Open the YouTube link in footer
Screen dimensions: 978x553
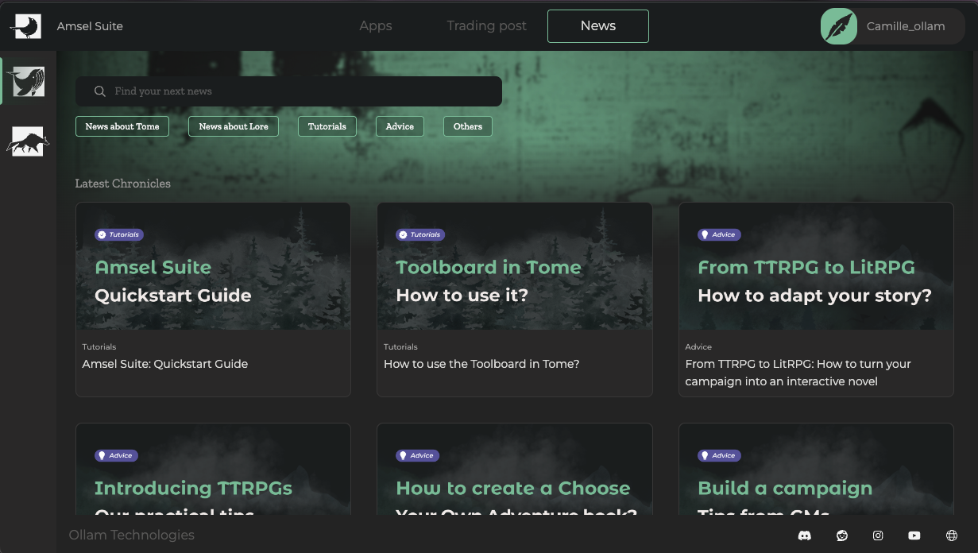click(x=914, y=536)
